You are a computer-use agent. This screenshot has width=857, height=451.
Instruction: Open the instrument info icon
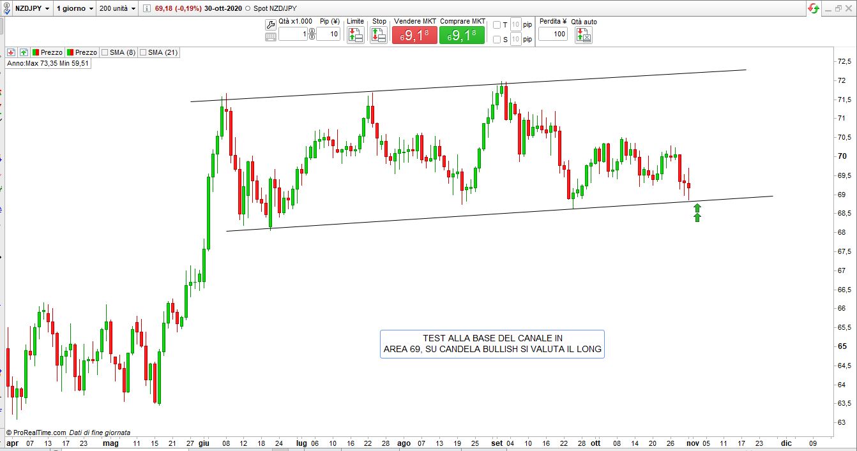click(x=146, y=8)
